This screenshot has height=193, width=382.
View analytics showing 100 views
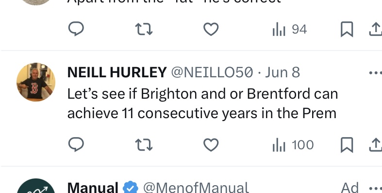[x=293, y=145]
